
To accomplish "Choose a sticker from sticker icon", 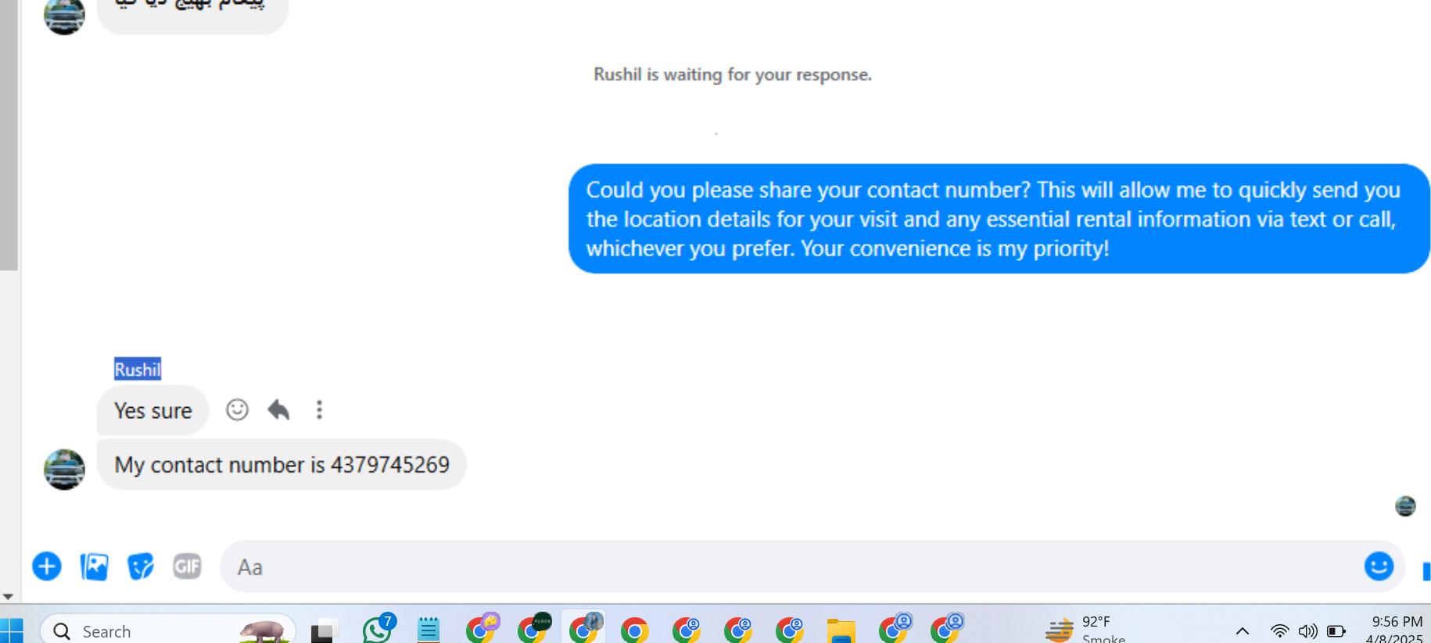I will pyautogui.click(x=141, y=566).
